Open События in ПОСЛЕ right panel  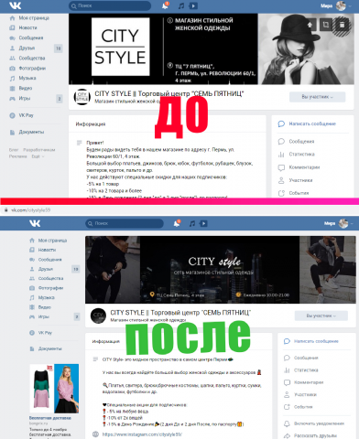299,407
